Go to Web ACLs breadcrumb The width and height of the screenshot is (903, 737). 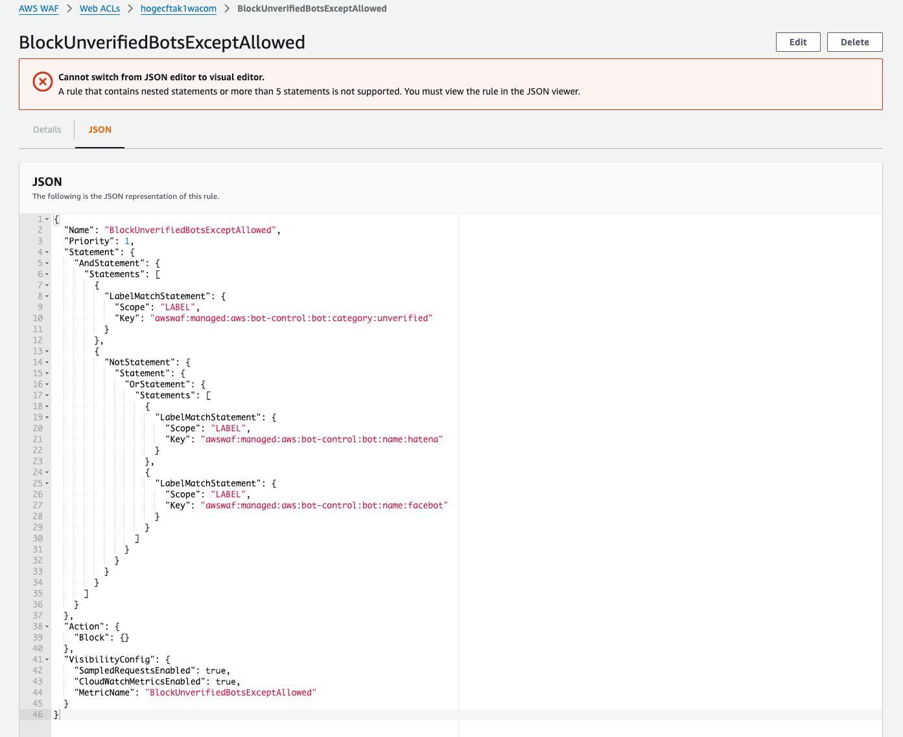click(100, 8)
